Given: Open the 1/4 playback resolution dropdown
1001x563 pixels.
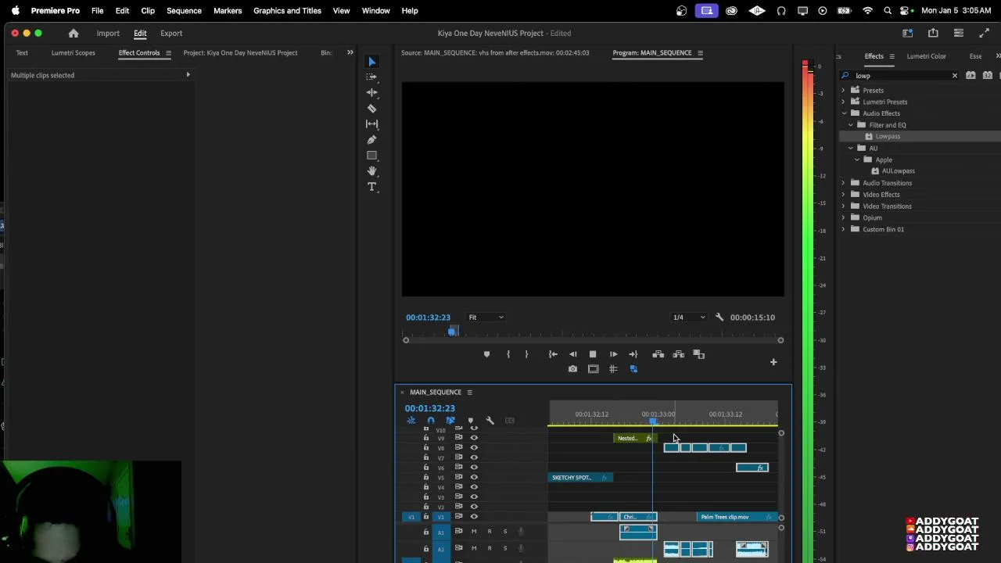Looking at the screenshot, I should (x=689, y=317).
